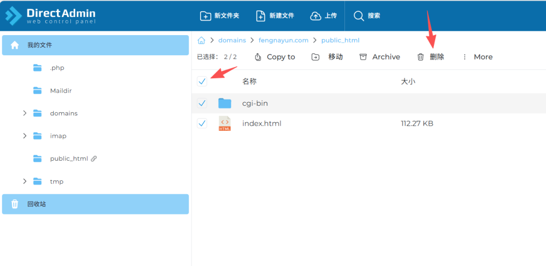Click the trash icon for 删除
Image resolution: width=546 pixels, height=266 pixels.
pos(421,57)
